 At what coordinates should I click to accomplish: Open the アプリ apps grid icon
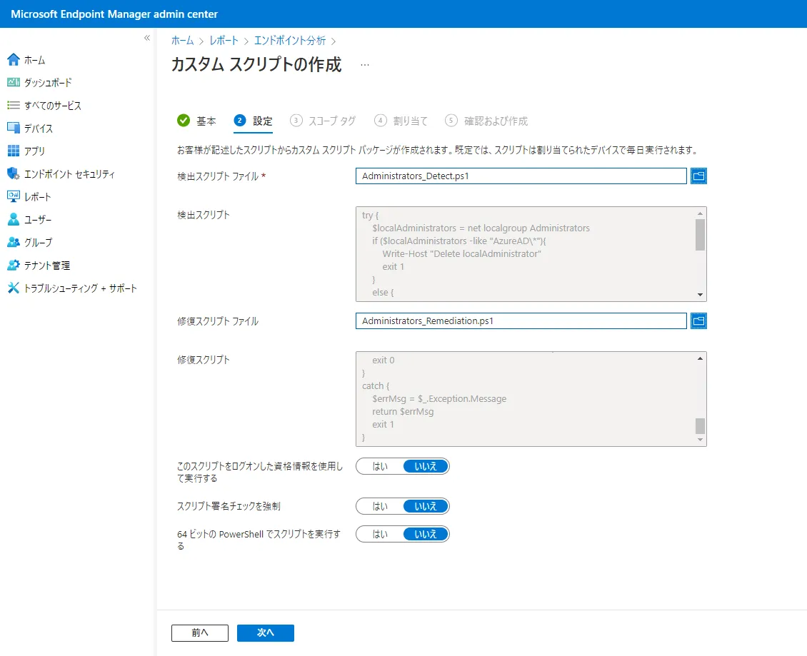point(13,151)
